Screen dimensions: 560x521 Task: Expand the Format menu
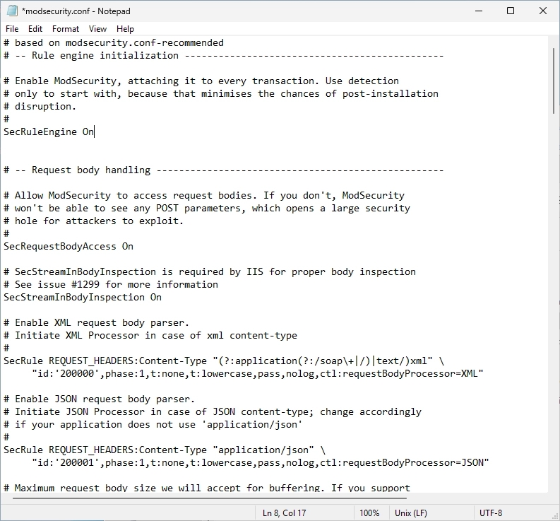pyautogui.click(x=66, y=29)
